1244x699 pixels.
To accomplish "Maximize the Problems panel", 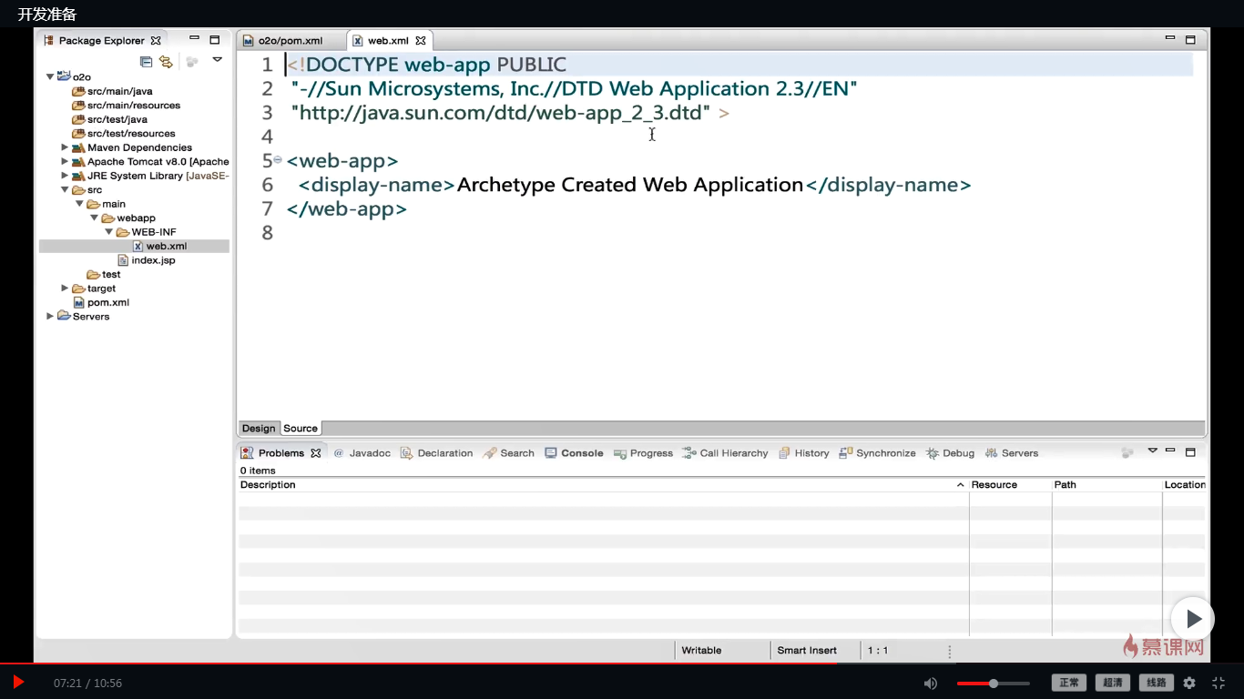I will 1190,451.
